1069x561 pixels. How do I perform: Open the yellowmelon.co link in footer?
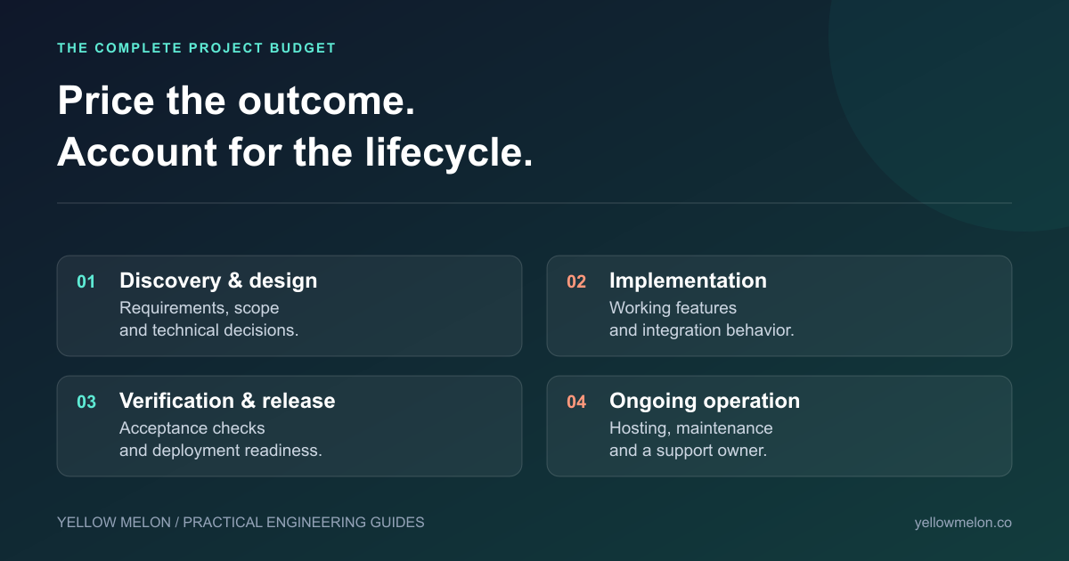pyautogui.click(x=963, y=523)
